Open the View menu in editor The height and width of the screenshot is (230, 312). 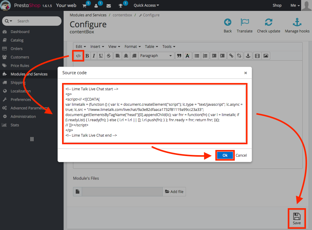click(x=114, y=47)
